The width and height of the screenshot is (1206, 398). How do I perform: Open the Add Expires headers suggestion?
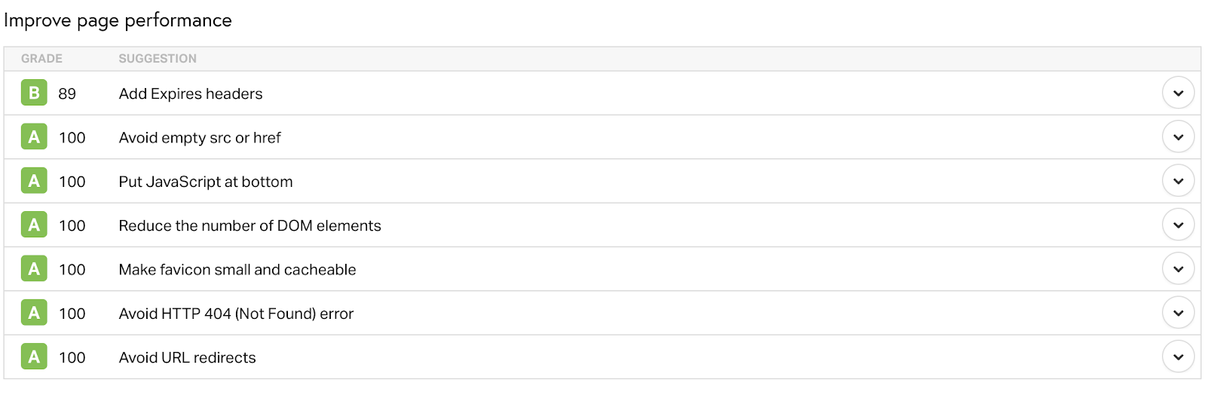point(191,93)
